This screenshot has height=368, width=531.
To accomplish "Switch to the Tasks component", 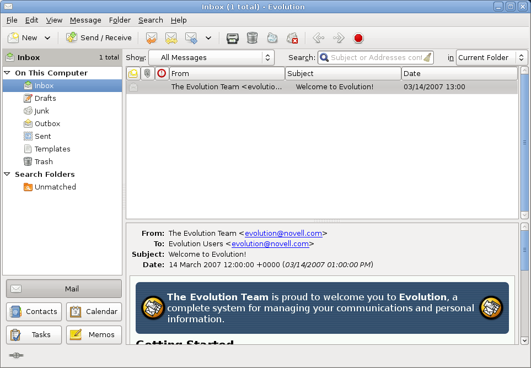I will (34, 334).
